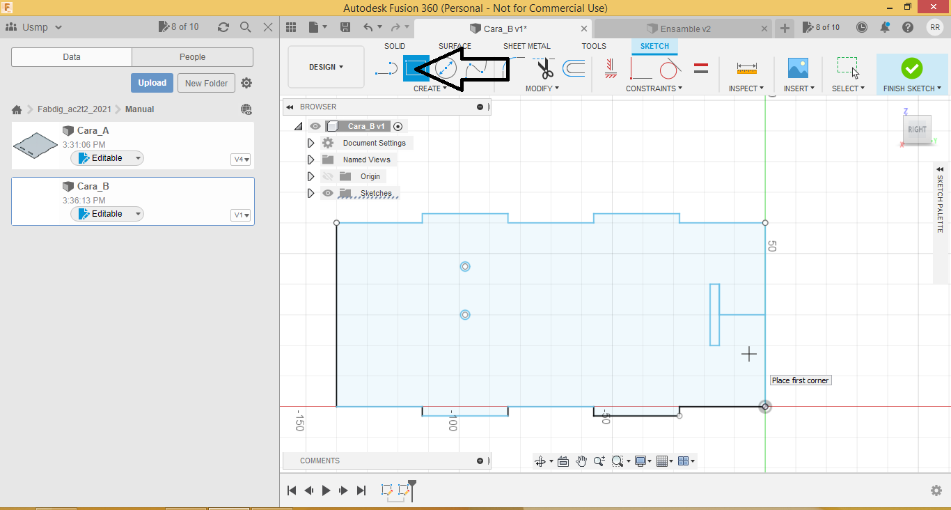The image size is (951, 510).
Task: Open the INSPECT dropdown menu
Action: 746,88
